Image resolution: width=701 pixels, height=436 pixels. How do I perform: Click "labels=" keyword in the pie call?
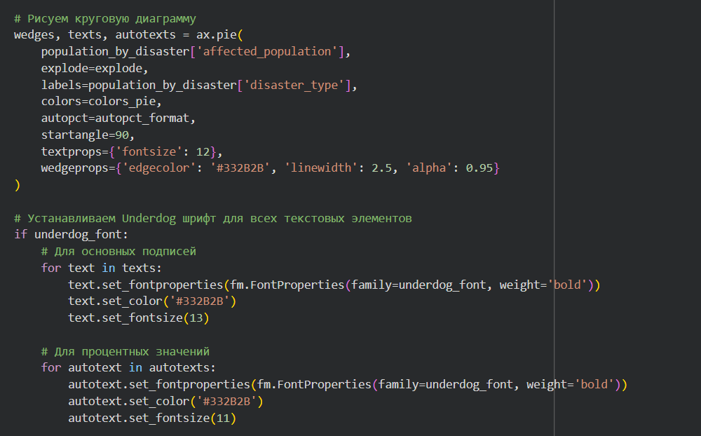(x=64, y=85)
